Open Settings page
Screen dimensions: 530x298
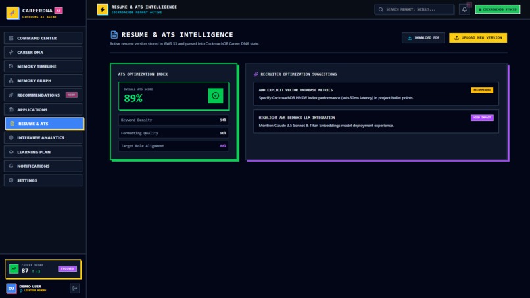pyautogui.click(x=43, y=180)
